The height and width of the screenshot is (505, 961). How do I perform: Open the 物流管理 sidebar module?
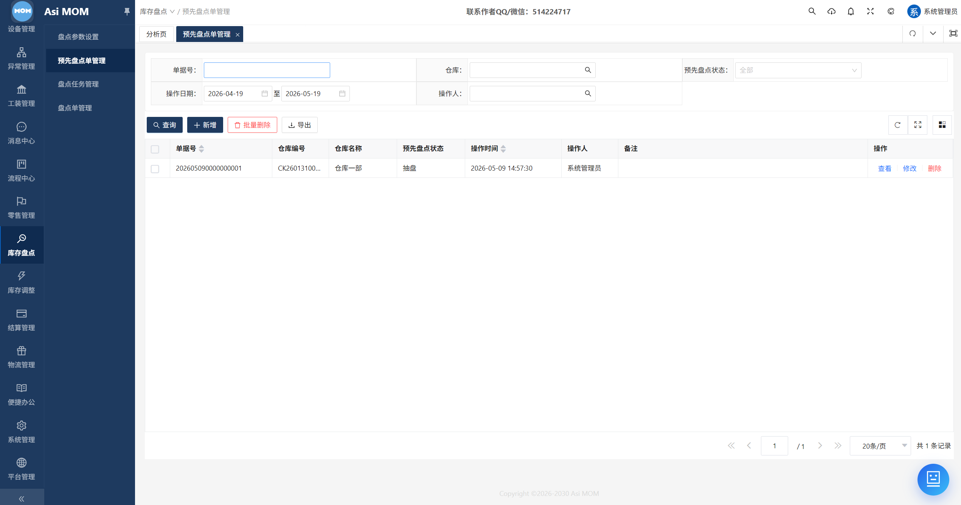coord(22,357)
